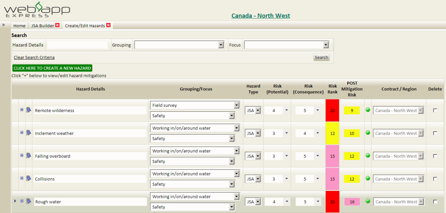
Task: Open Risk Consequence dropdown for Collisions
Action: (x=318, y=179)
